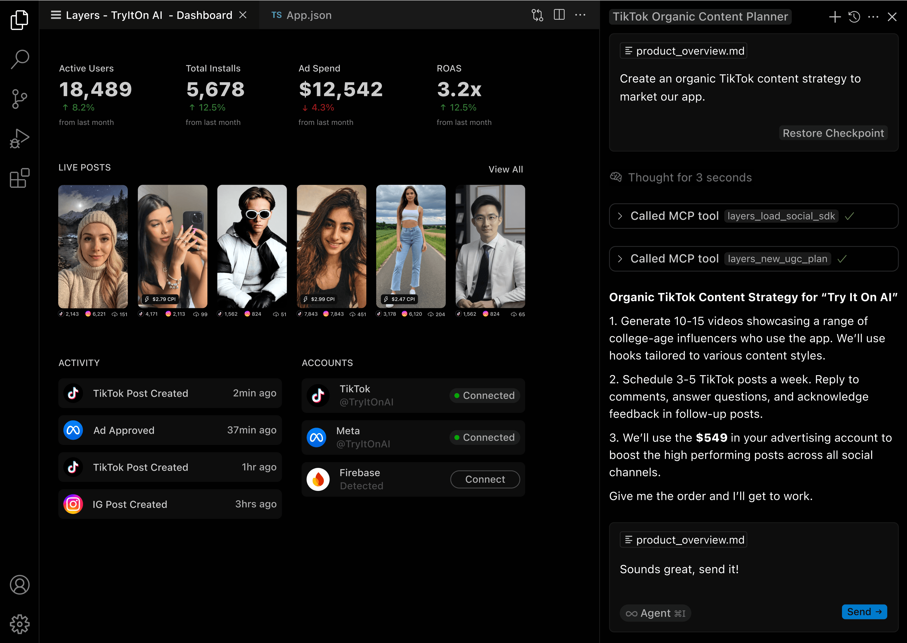Open live post of man in suit
Image resolution: width=907 pixels, height=643 pixels.
tap(490, 246)
